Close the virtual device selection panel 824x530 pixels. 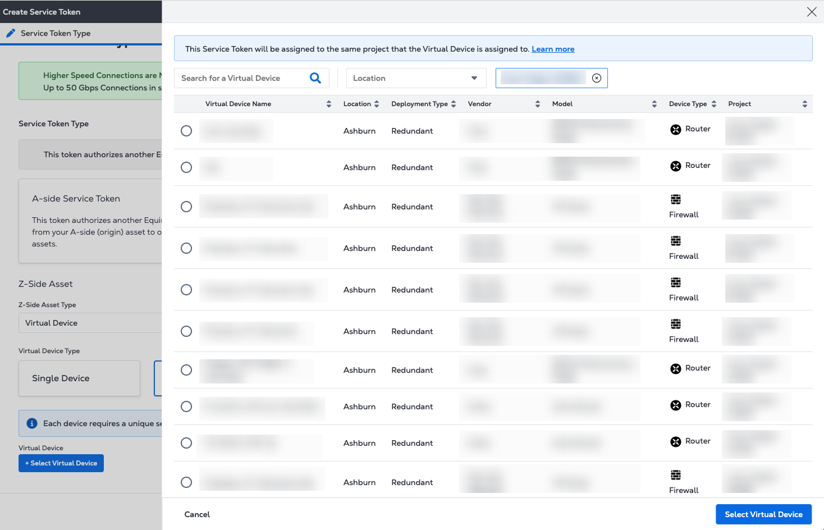click(812, 12)
